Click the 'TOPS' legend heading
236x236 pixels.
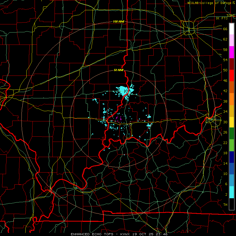(230, 15)
